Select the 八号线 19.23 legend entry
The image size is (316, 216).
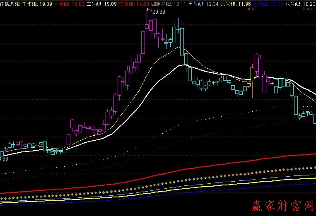tap(301, 4)
